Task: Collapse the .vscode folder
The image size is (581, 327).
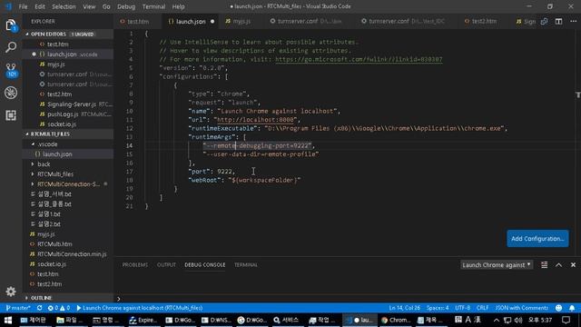Action: (68, 144)
